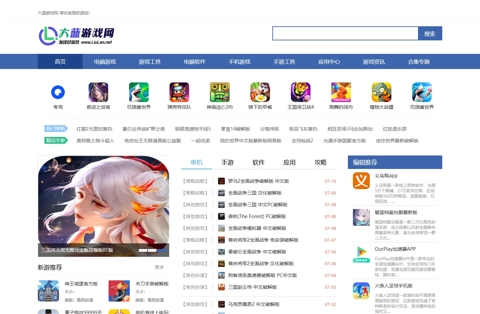Image resolution: width=480 pixels, height=314 pixels.
Task: Open the 王国保卫战4 game icon
Action: pos(301,92)
